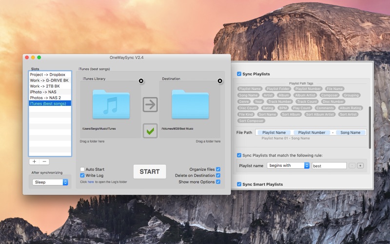
Task: Click the Comments path tag
Action: click(x=325, y=108)
